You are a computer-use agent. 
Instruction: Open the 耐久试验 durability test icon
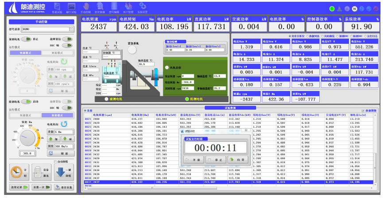tap(71, 7)
